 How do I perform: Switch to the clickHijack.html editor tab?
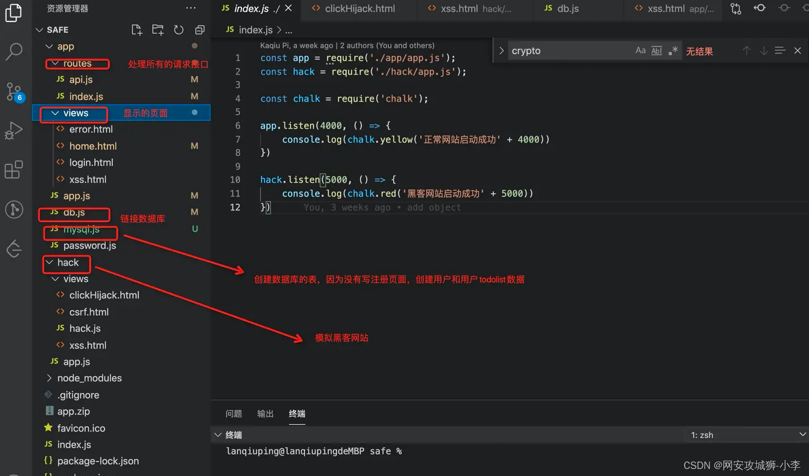tap(359, 9)
